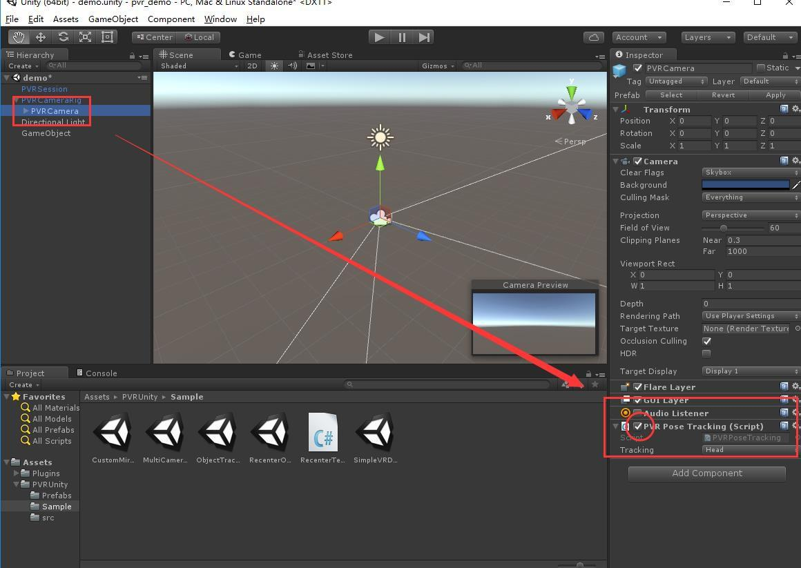
Task: Click the Play button
Action: (x=380, y=37)
